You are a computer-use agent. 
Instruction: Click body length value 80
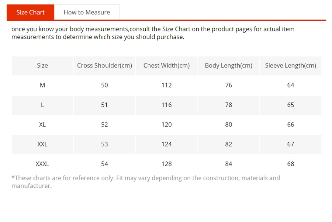229,125
